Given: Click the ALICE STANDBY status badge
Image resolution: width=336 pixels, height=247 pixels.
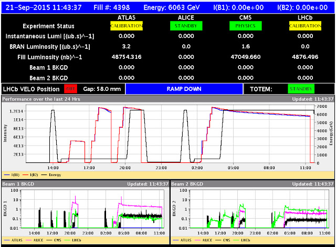Looking at the screenshot, I should 186,26.
